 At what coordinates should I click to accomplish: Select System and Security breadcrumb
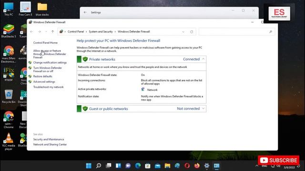(101, 32)
